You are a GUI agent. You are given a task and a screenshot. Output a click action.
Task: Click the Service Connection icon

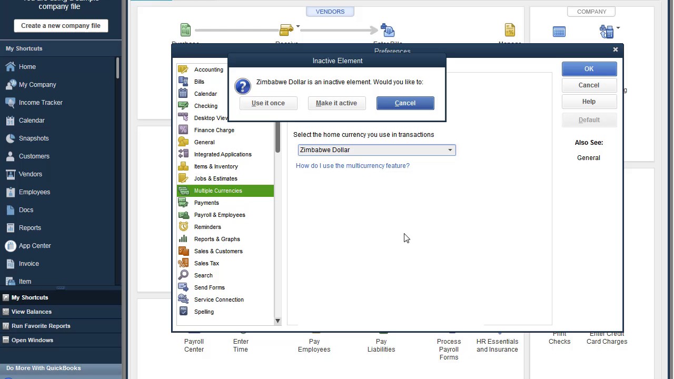183,300
